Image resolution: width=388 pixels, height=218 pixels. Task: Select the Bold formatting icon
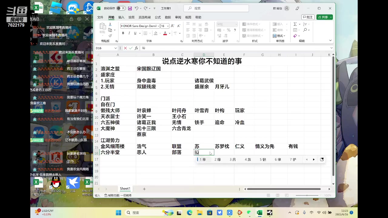pos(123,33)
